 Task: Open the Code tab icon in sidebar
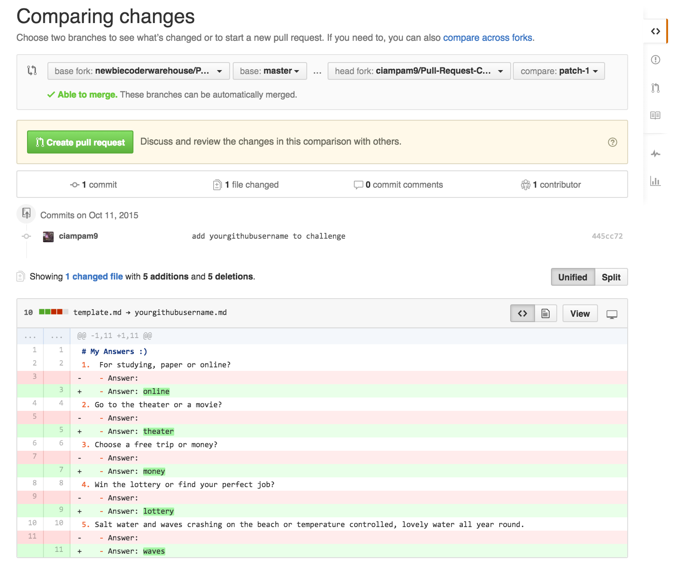pyautogui.click(x=656, y=31)
